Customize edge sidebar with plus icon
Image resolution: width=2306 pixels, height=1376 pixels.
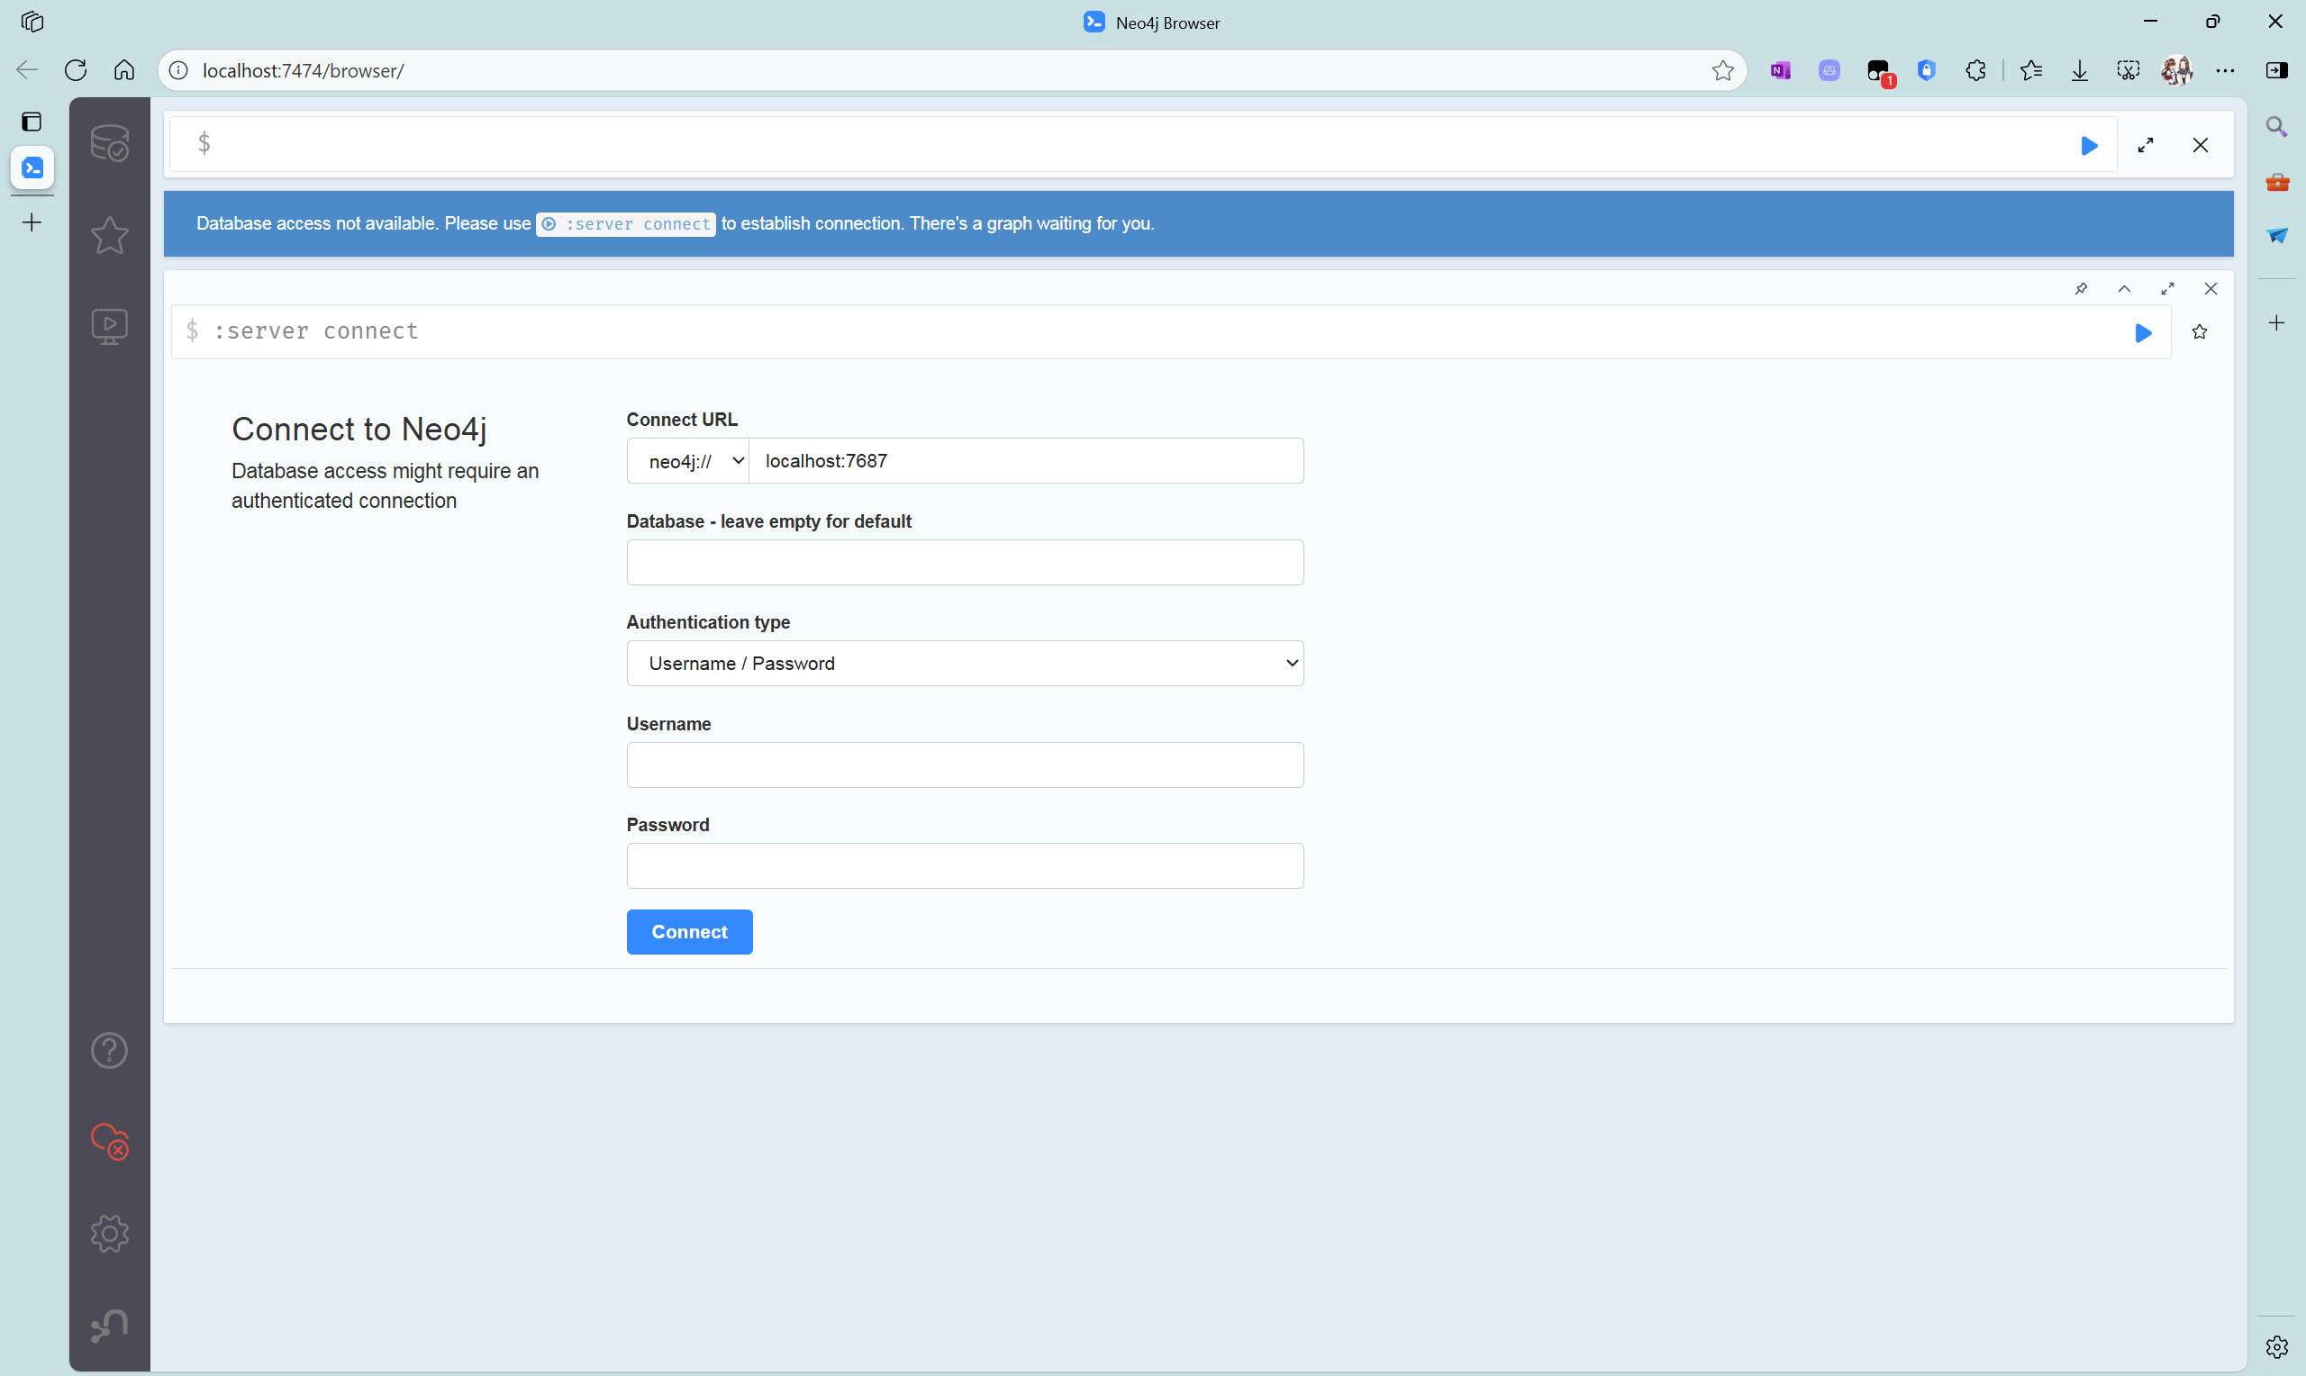coord(2276,322)
